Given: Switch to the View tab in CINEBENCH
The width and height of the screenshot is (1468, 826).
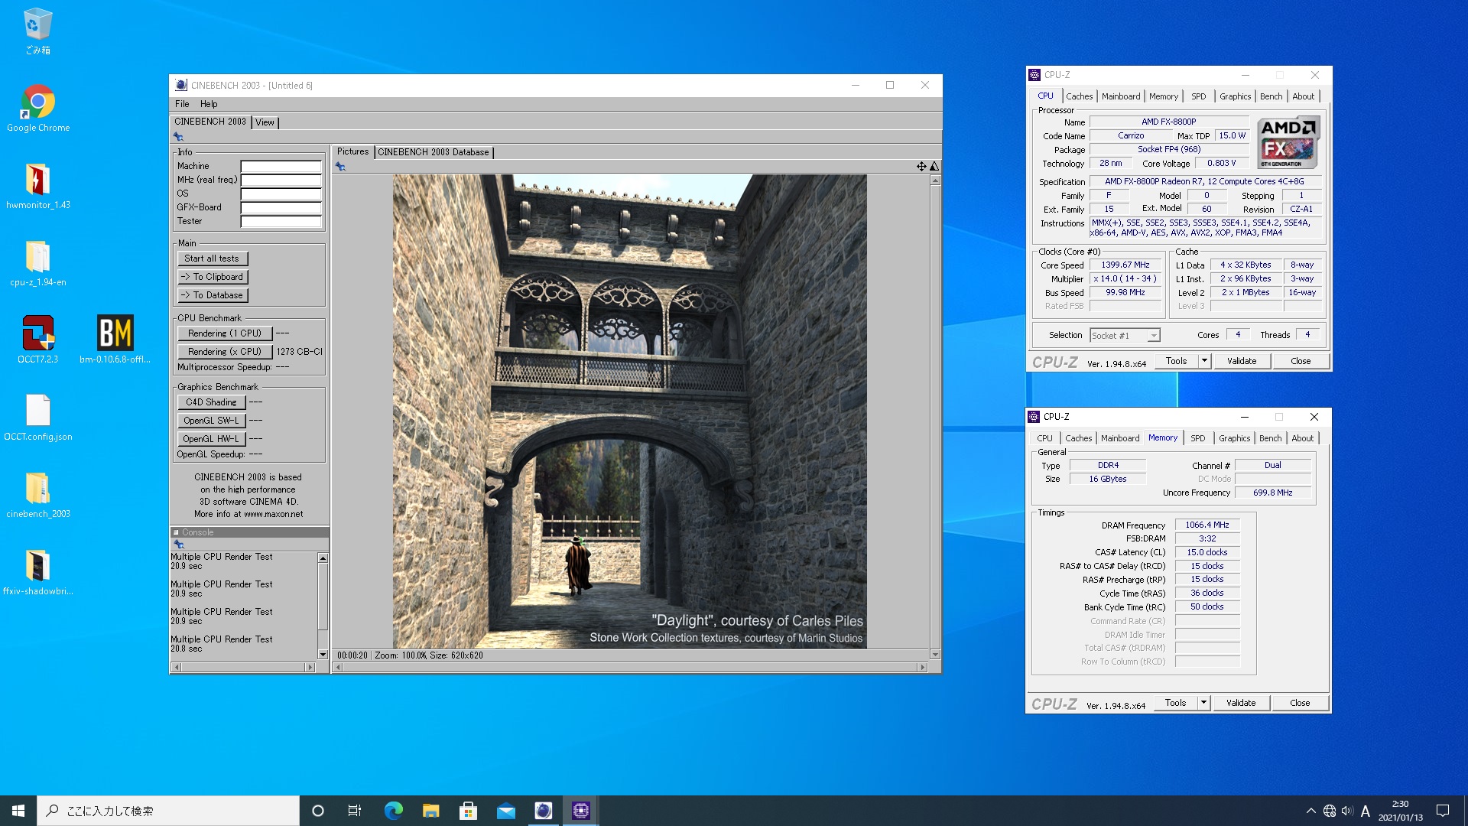Looking at the screenshot, I should tap(265, 122).
